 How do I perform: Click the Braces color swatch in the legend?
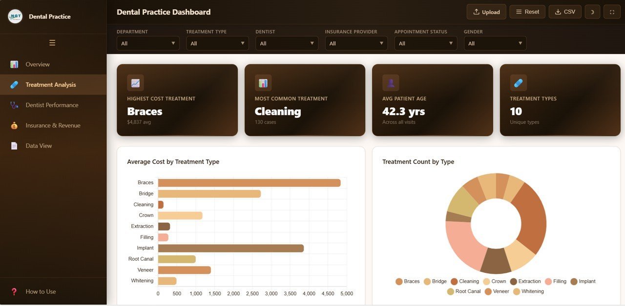tap(398, 282)
